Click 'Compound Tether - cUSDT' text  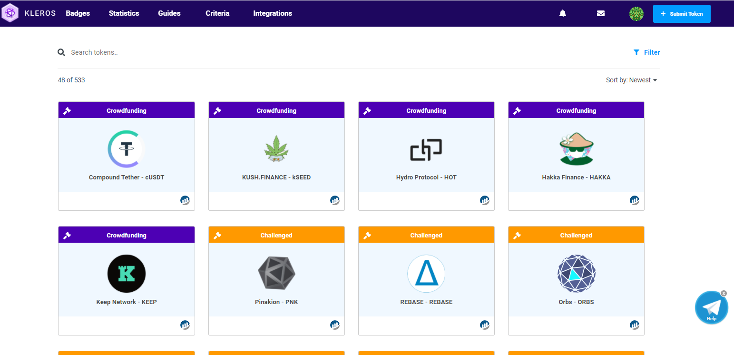click(127, 177)
